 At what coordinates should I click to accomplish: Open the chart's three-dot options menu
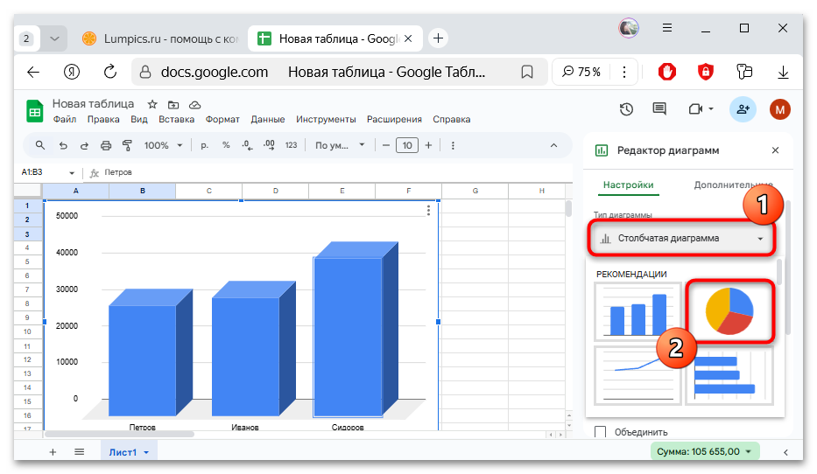428,210
